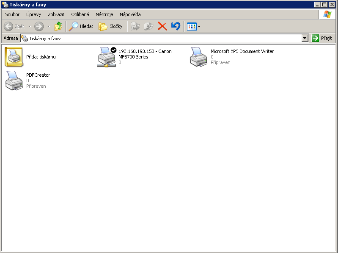338x253 pixels.
Task: Select the Přidat tiskárnu icon
Action: click(14, 57)
